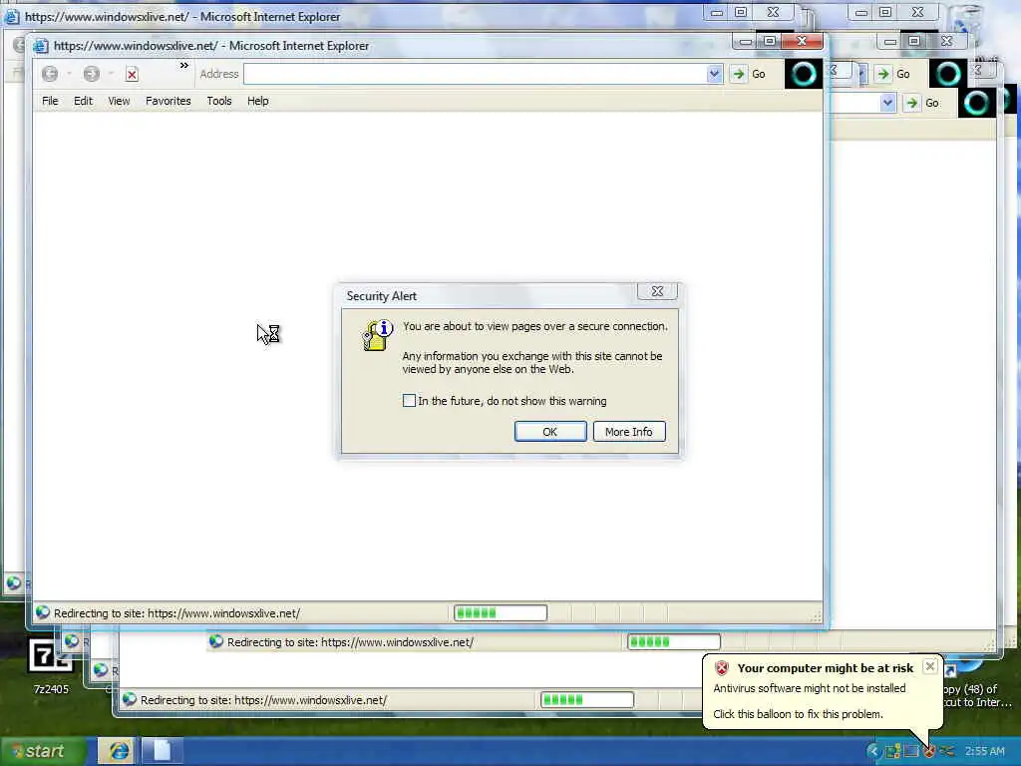Click globe icon in second Redirecting status bar
This screenshot has height=766, width=1021.
[216, 641]
